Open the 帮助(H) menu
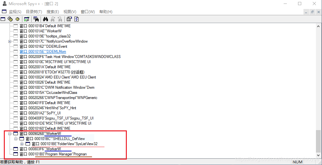The image size is (322, 165). click(106, 12)
